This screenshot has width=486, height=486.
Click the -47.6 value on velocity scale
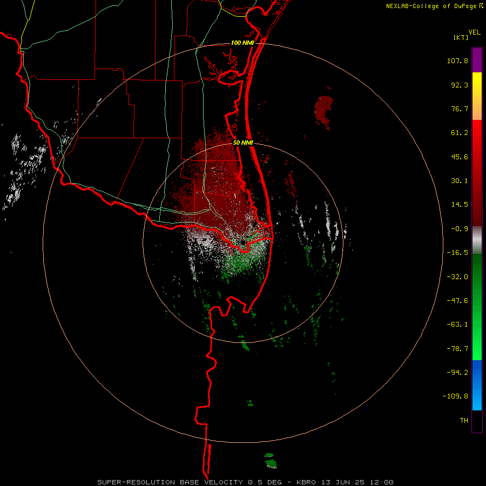pyautogui.click(x=457, y=301)
